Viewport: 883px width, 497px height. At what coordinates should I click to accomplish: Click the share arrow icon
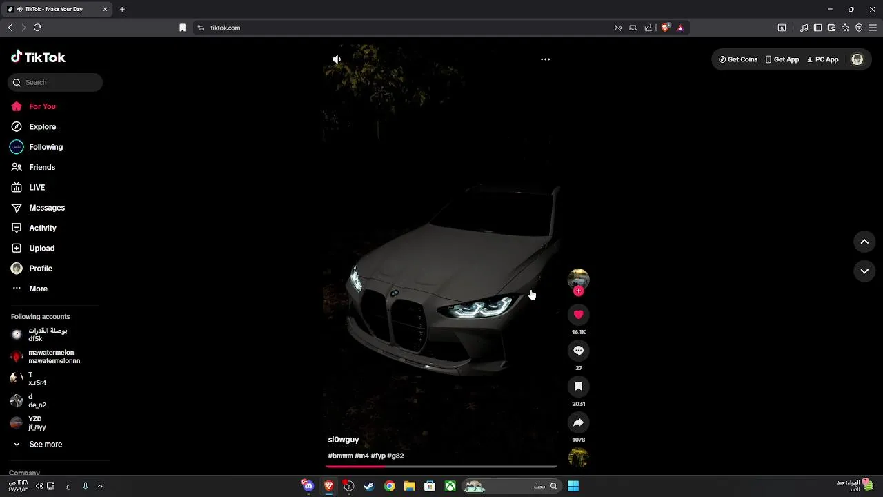pyautogui.click(x=578, y=422)
